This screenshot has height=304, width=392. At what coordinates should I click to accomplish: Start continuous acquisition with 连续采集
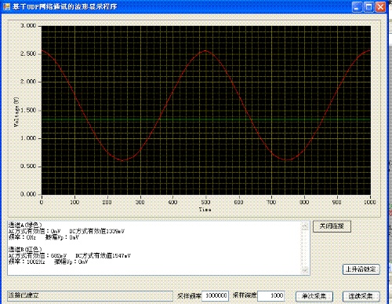[361, 296]
